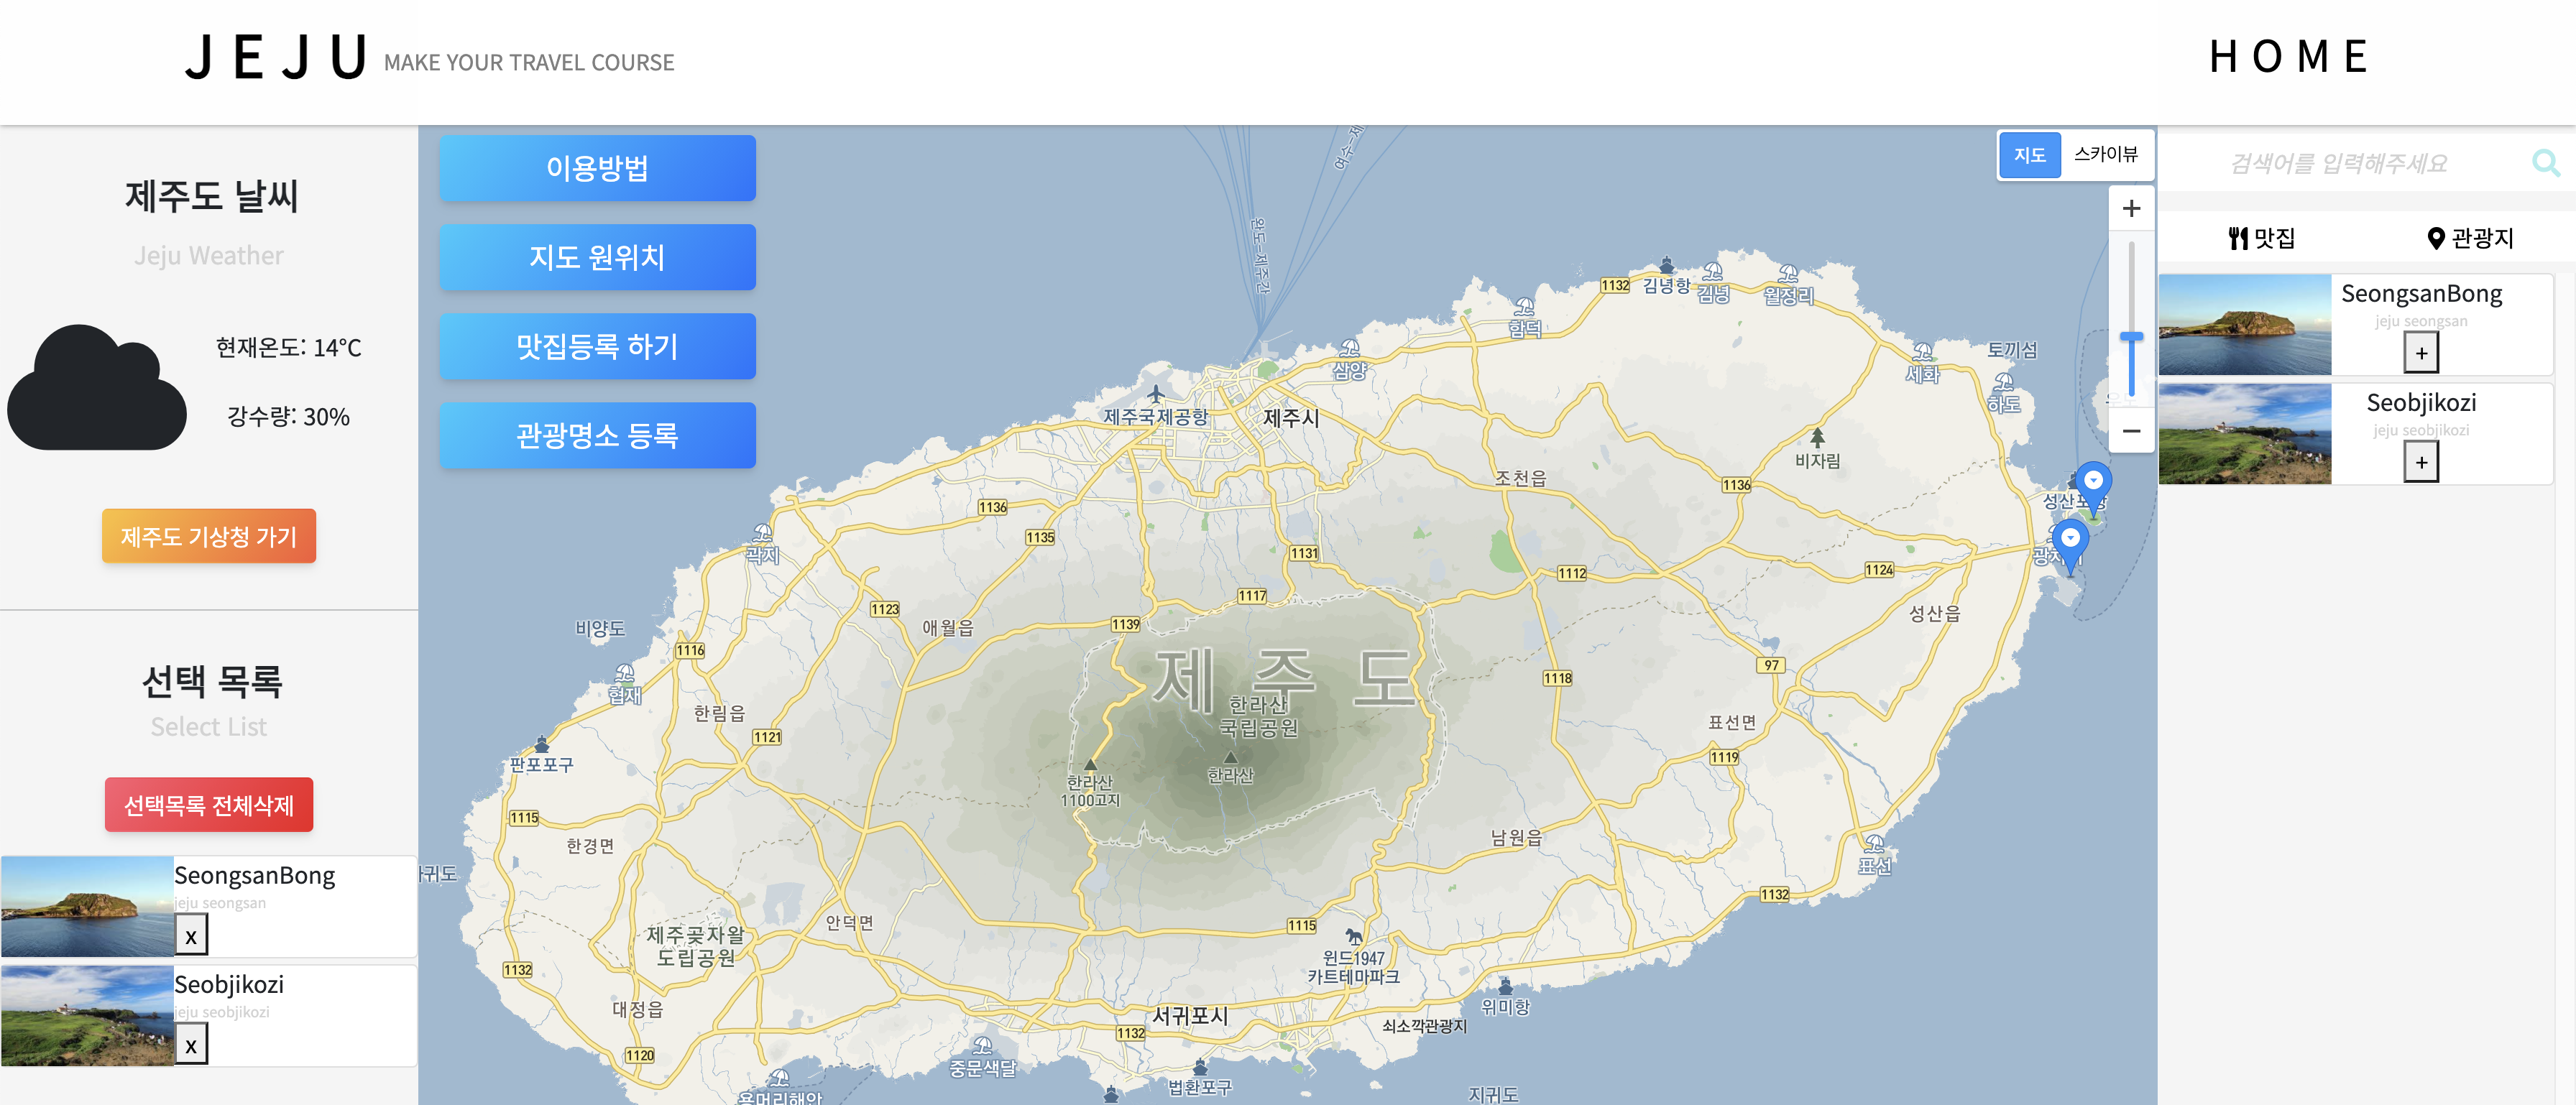The image size is (2576, 1105).
Task: Remove SeongsanBong using its x button
Action: [x=191, y=936]
